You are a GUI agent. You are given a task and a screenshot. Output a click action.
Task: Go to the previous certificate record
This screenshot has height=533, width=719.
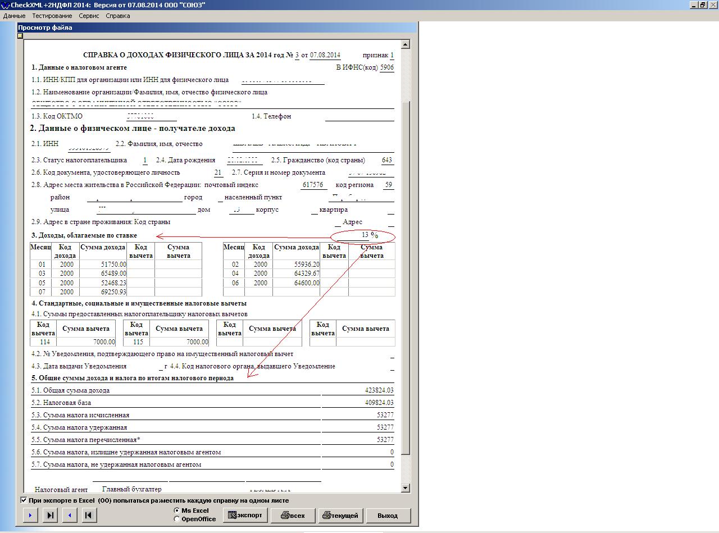(x=70, y=515)
